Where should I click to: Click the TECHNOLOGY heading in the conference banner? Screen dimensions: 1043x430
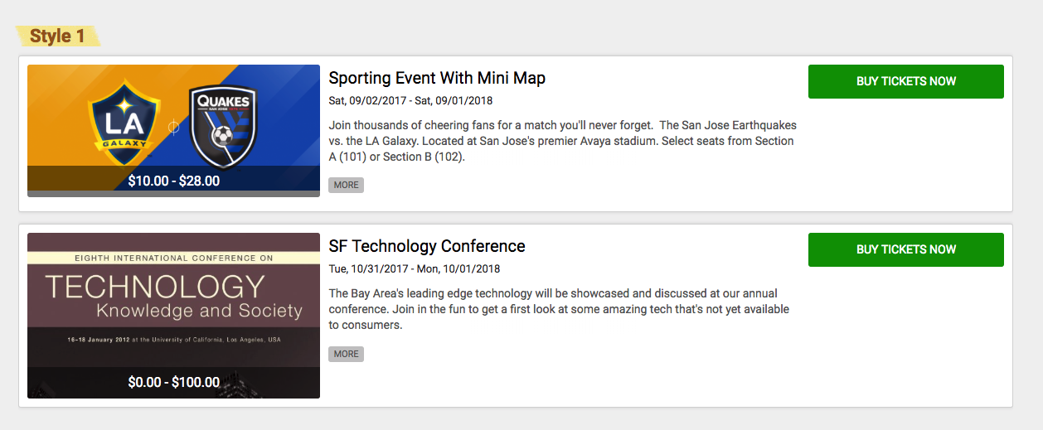154,287
